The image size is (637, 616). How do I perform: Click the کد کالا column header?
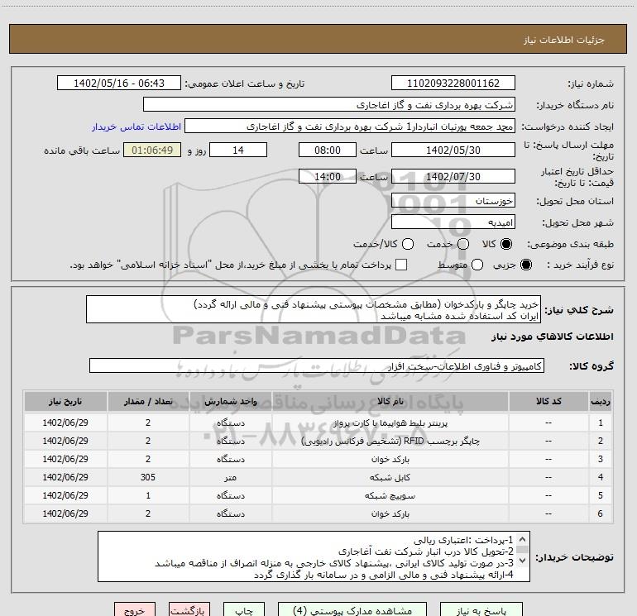548,401
